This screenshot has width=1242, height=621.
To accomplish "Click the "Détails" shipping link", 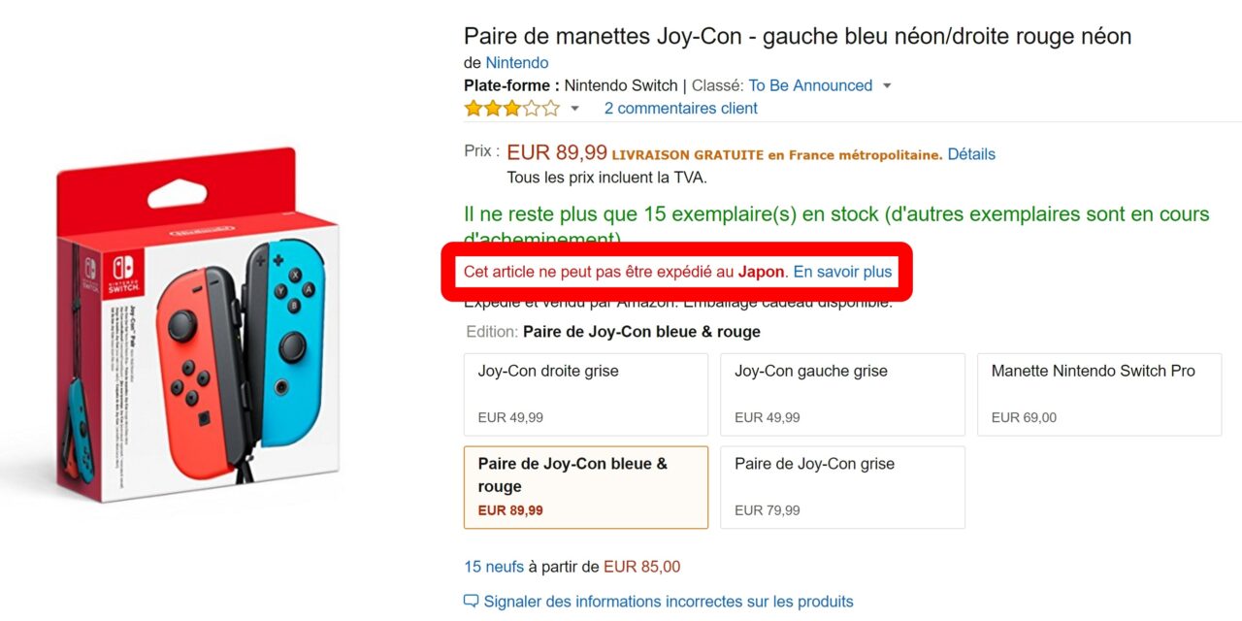I will (971, 154).
